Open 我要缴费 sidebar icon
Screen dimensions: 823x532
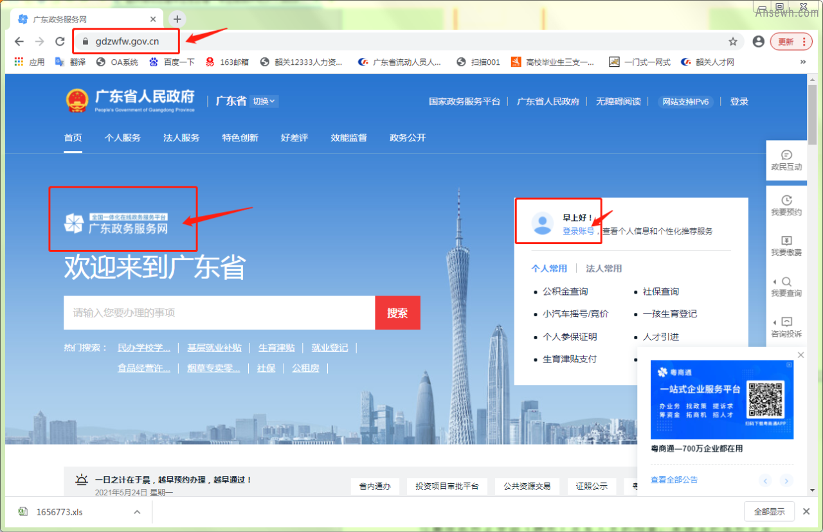[x=786, y=246]
